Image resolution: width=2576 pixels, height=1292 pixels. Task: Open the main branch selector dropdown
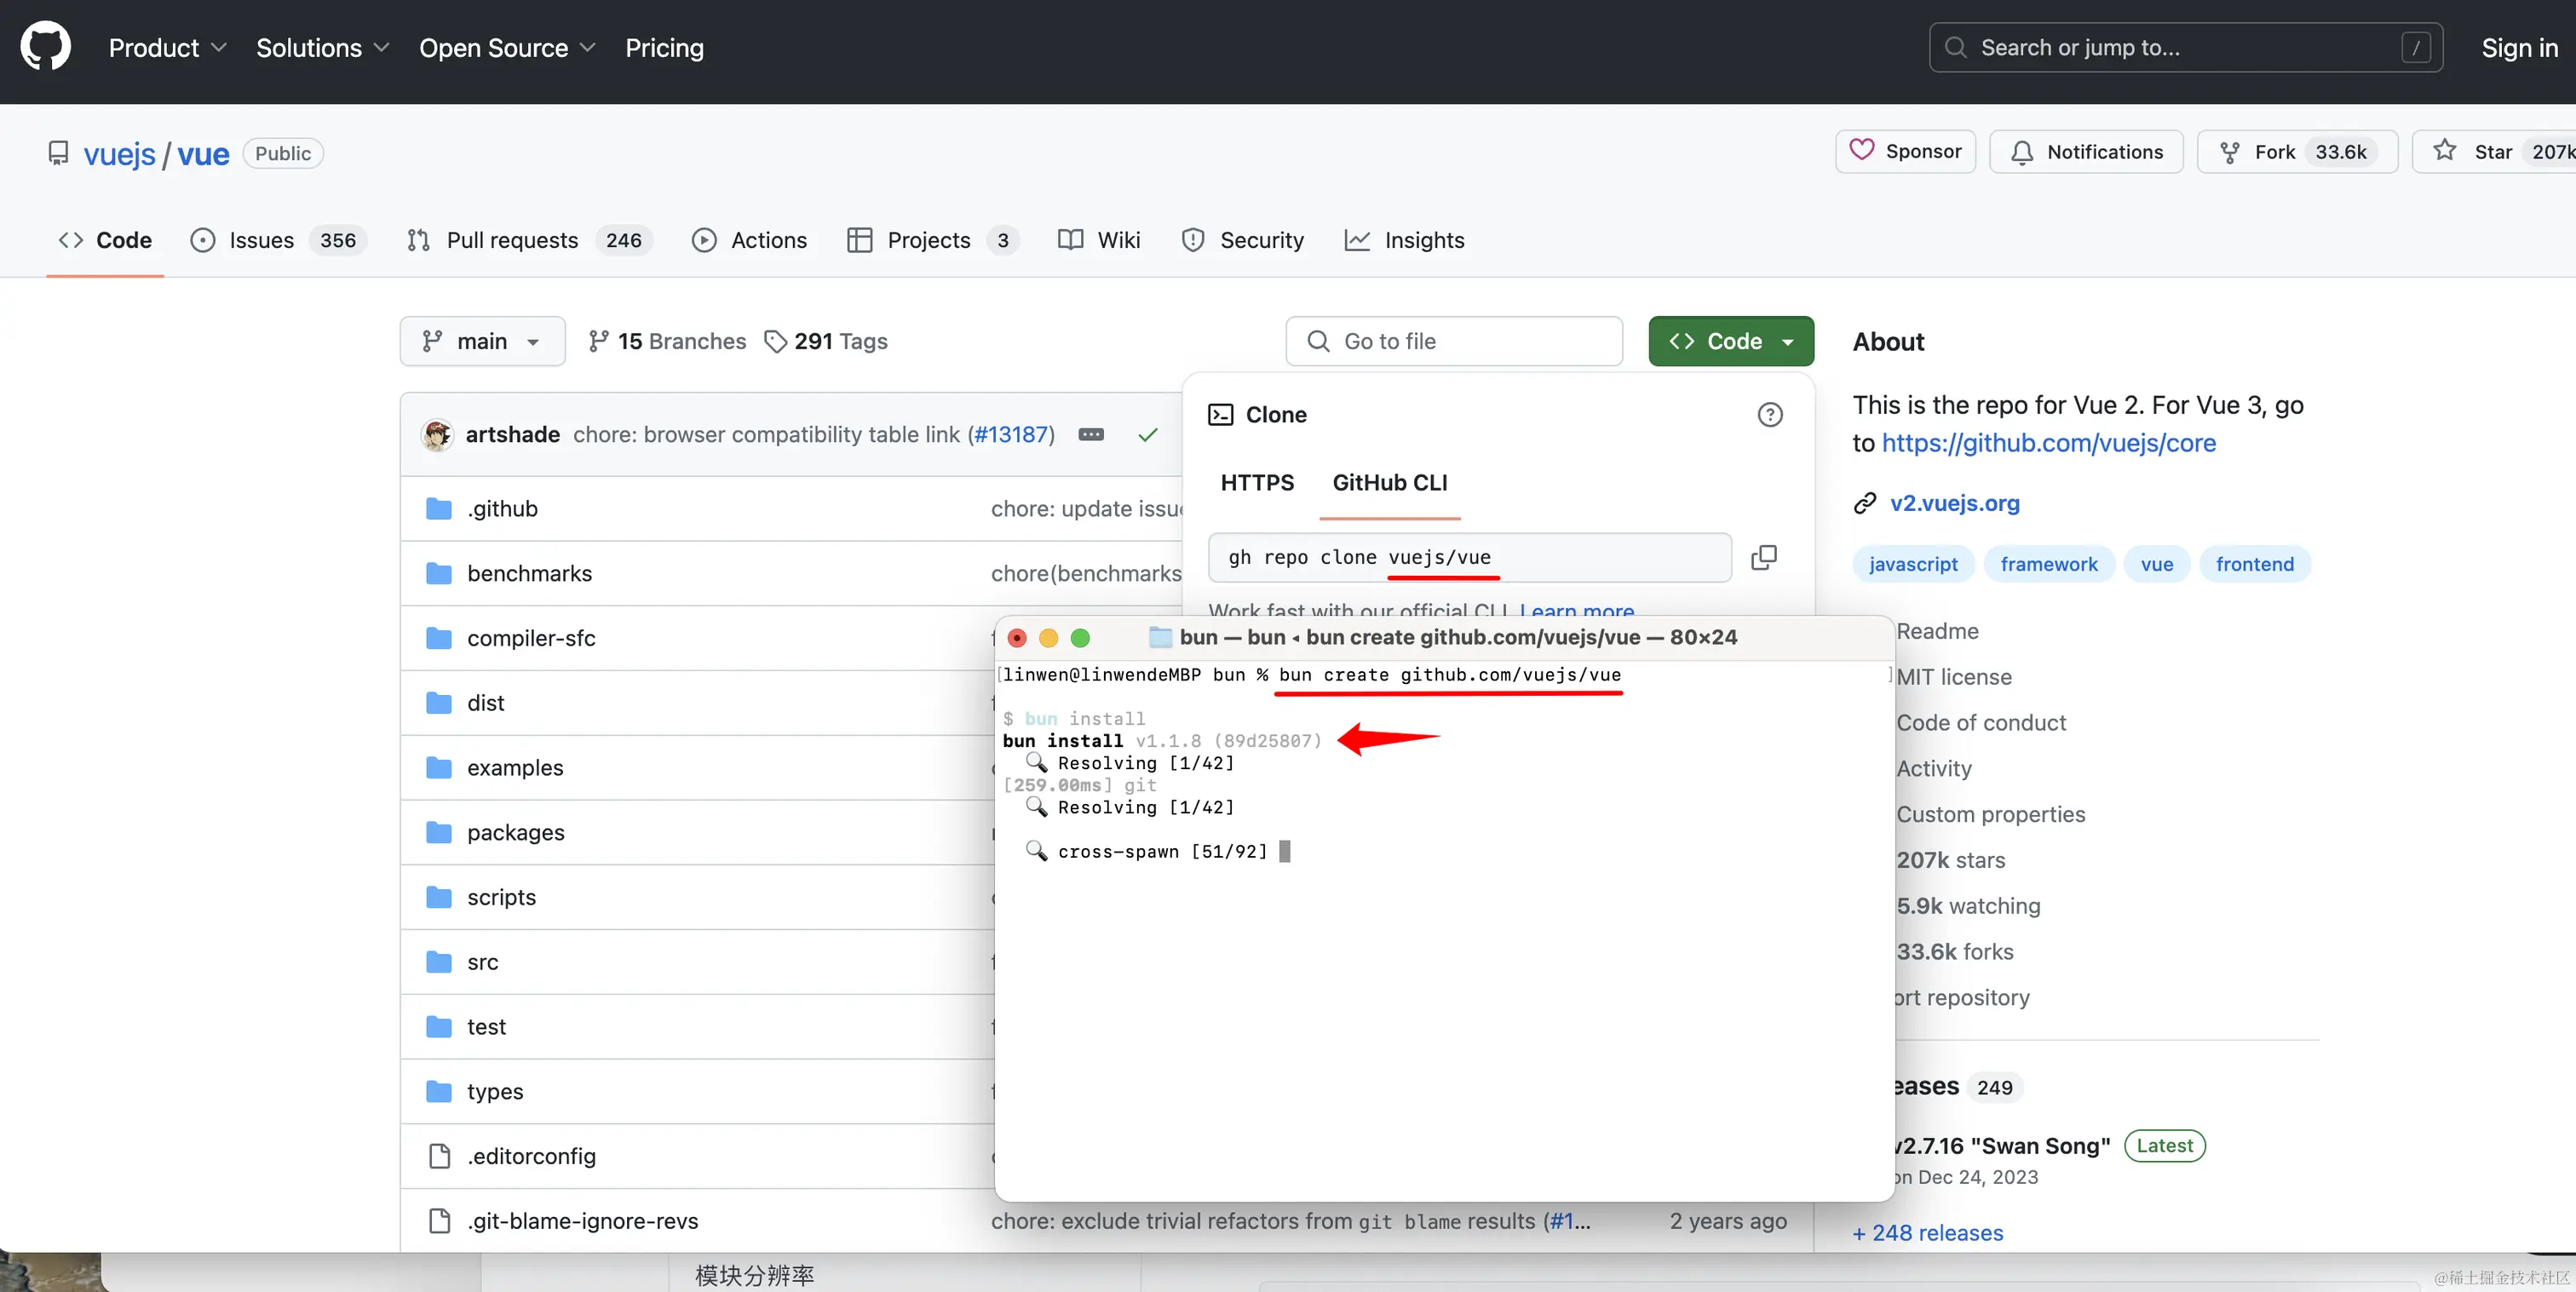(x=482, y=341)
